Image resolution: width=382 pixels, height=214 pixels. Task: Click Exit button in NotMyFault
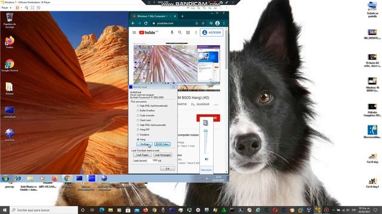(x=168, y=168)
